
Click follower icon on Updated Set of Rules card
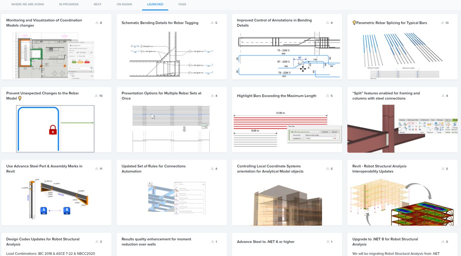click(212, 169)
